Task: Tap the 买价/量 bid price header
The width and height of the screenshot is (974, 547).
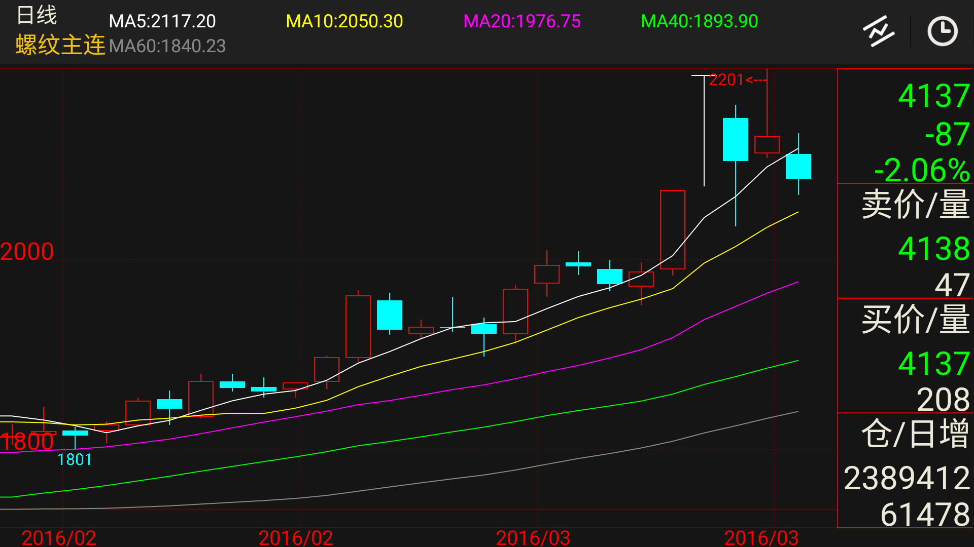Action: (x=915, y=320)
